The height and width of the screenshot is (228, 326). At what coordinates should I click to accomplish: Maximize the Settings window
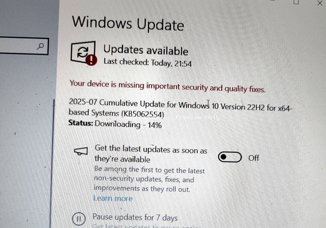[296, 2]
